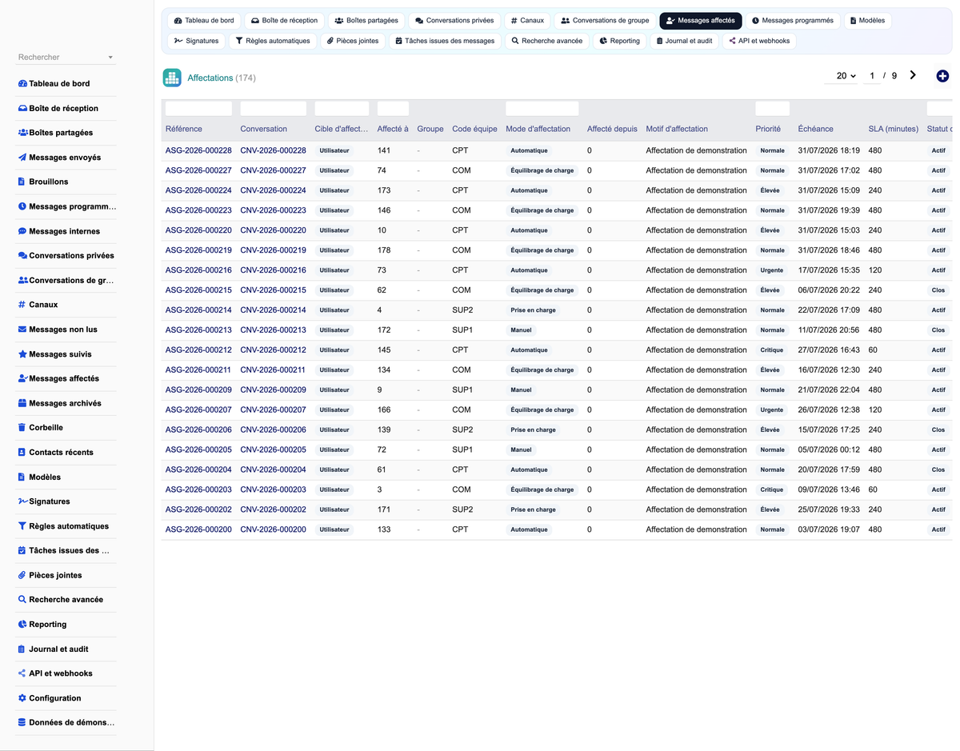Click the pie chart icon for Reporting in sidebar
The height and width of the screenshot is (751, 960).
[x=22, y=625]
